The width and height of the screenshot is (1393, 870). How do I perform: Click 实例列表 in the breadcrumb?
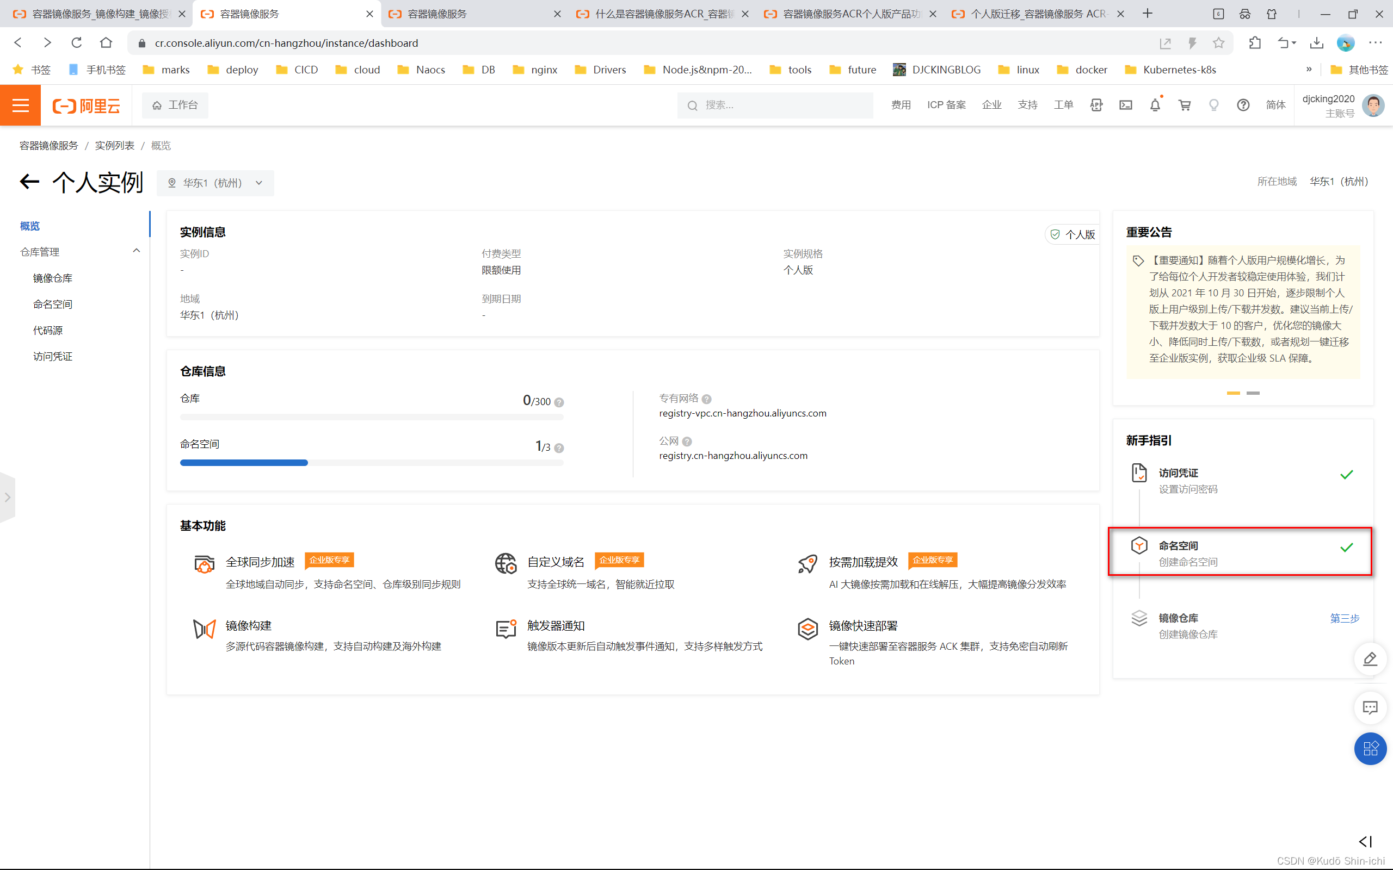point(115,146)
